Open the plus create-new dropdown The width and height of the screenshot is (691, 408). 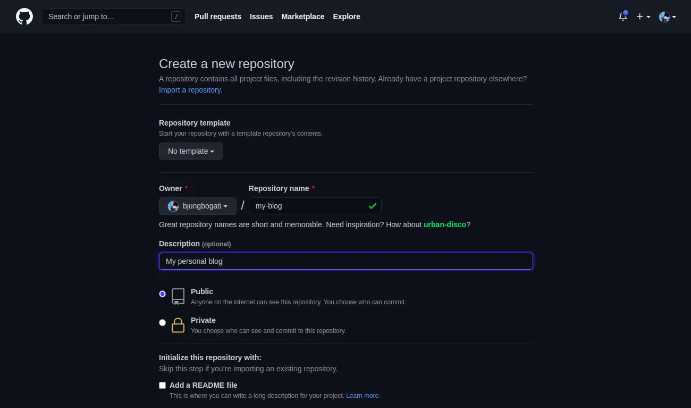click(643, 16)
